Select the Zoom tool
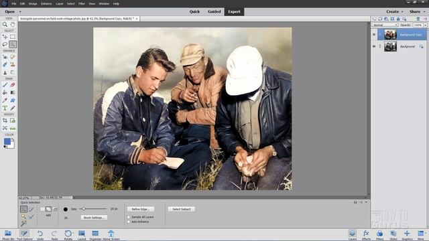The width and height of the screenshot is (429, 241). [x=5, y=24]
